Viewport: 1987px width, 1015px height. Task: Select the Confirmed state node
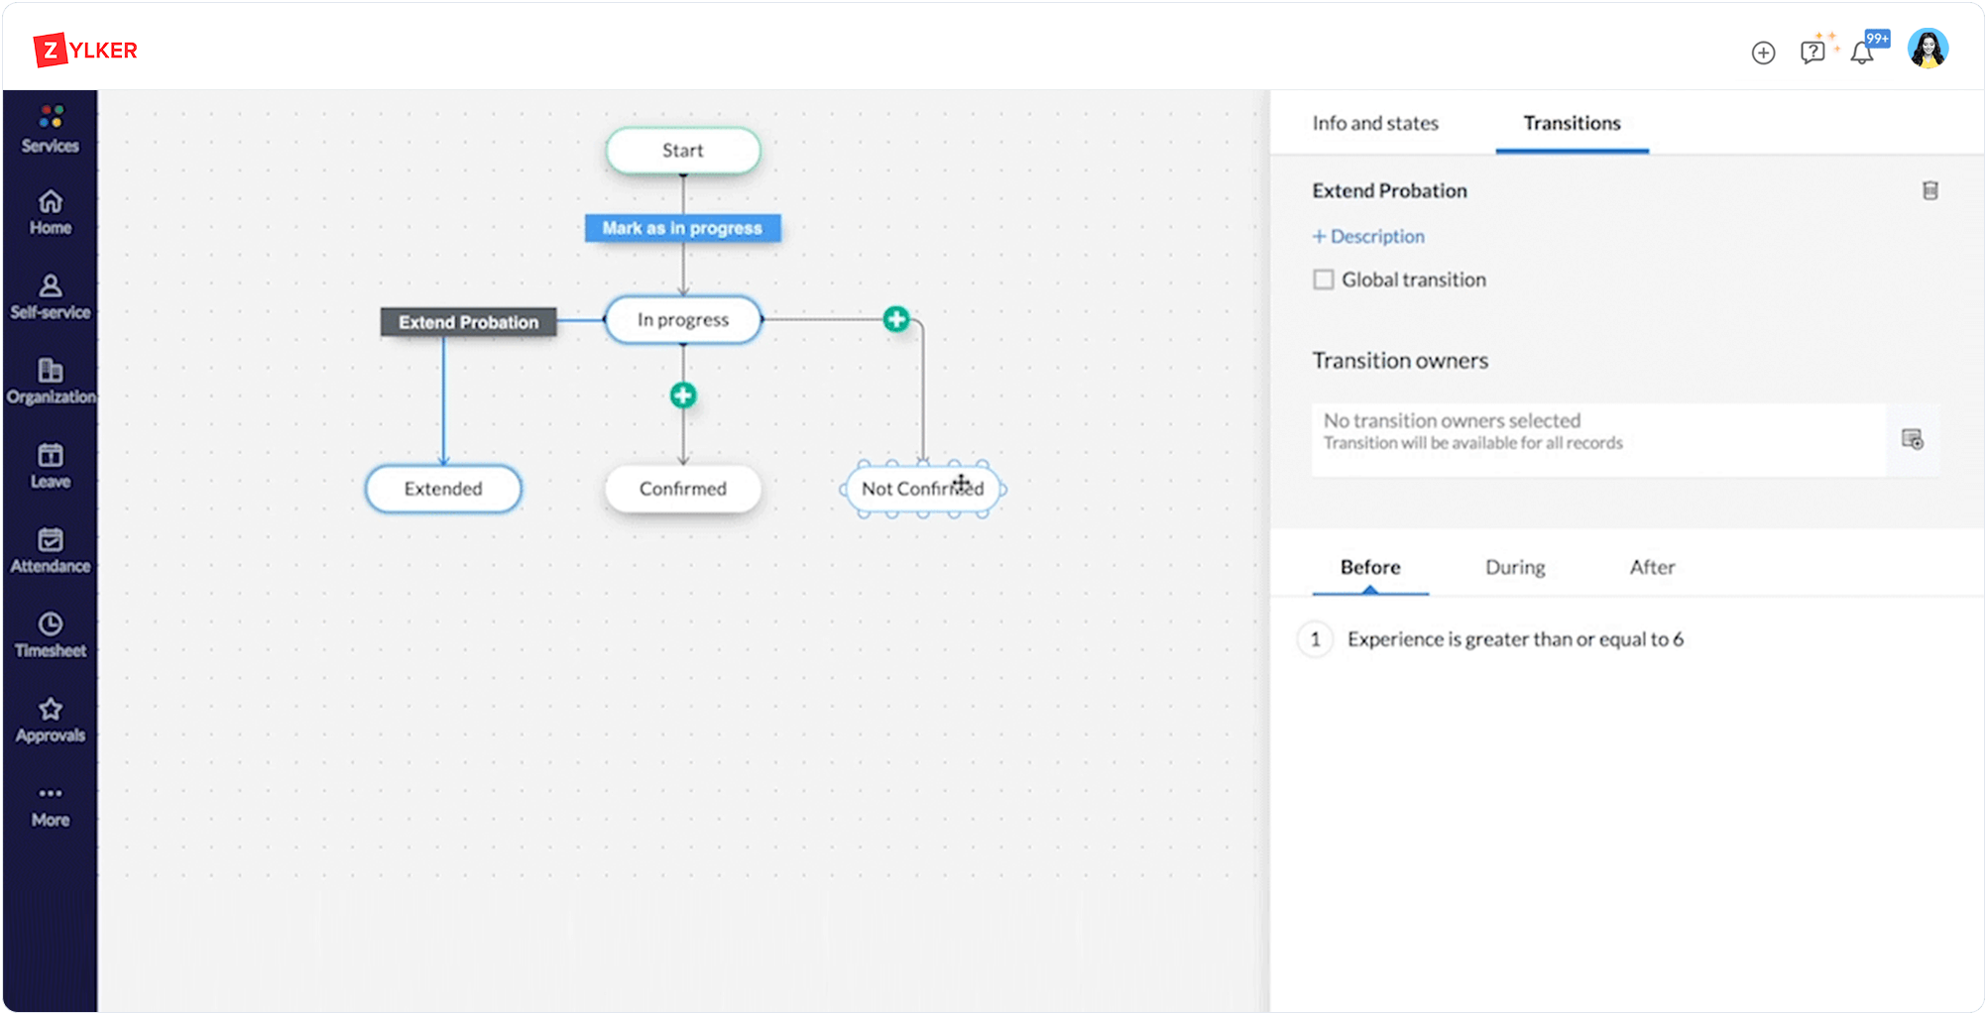coord(682,489)
